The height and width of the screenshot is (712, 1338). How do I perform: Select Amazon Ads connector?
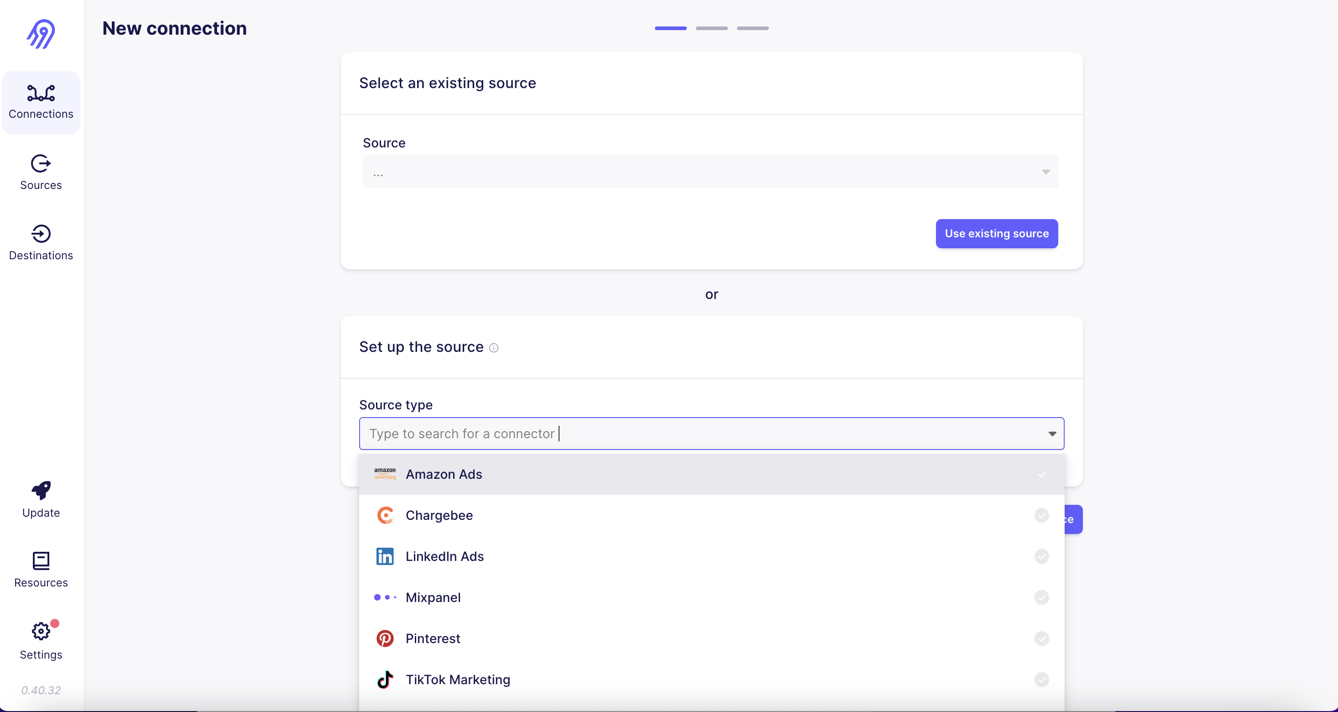pyautogui.click(x=711, y=474)
